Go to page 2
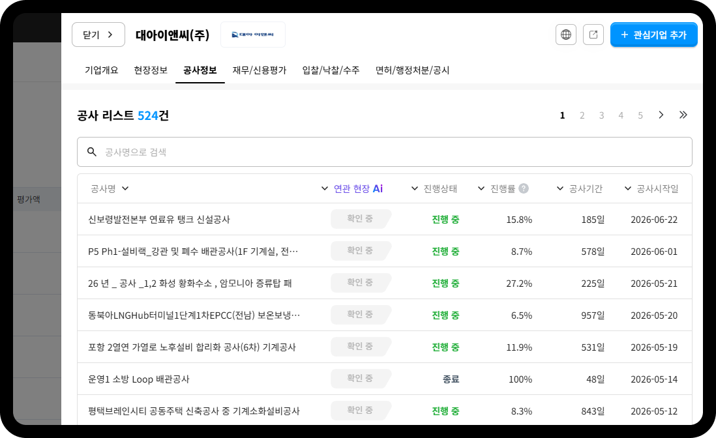Screen dimensions: 716x438 pyautogui.click(x=582, y=115)
